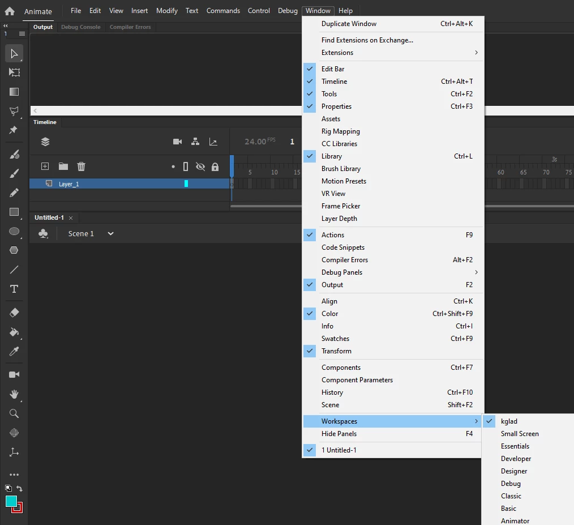Select the Lasso tool
Screen dimensions: 574x525
point(14,111)
